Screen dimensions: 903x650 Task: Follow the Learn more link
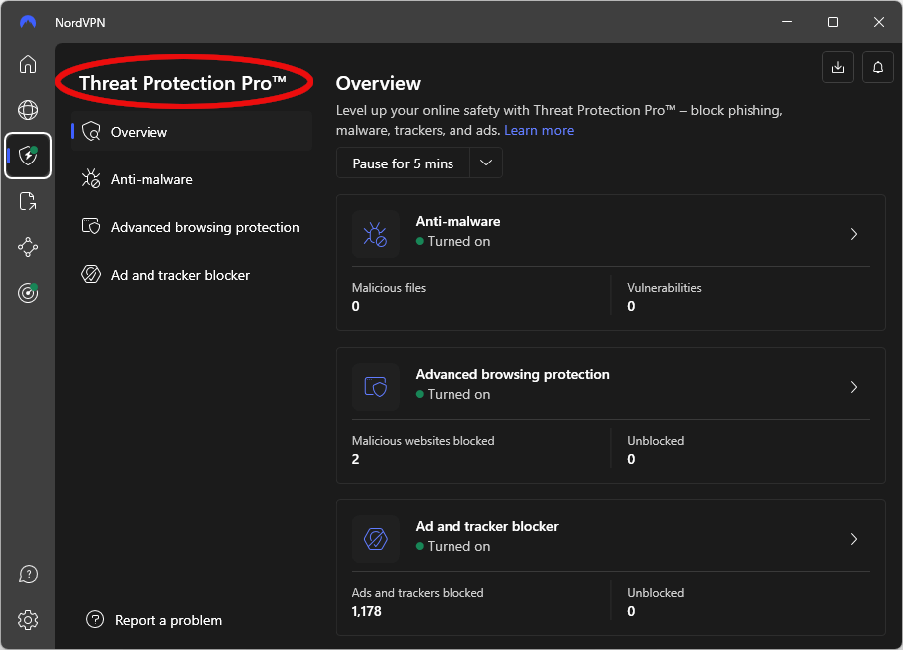pos(539,131)
